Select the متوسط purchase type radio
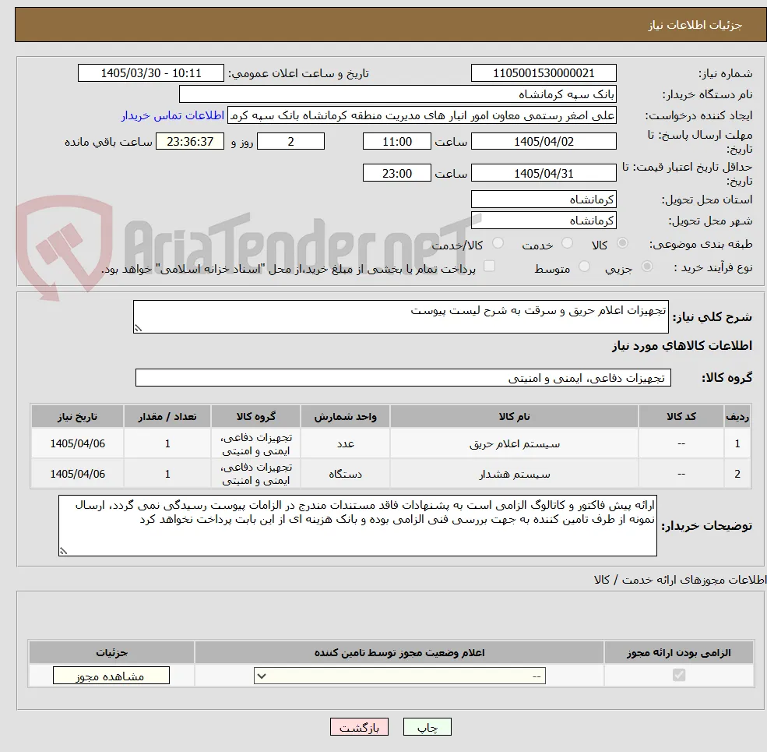The width and height of the screenshot is (767, 752). (584, 267)
